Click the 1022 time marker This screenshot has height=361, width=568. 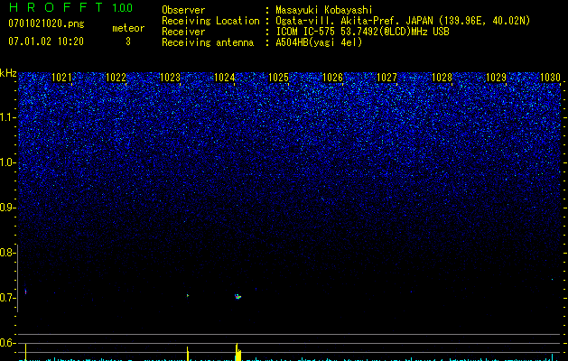(116, 77)
